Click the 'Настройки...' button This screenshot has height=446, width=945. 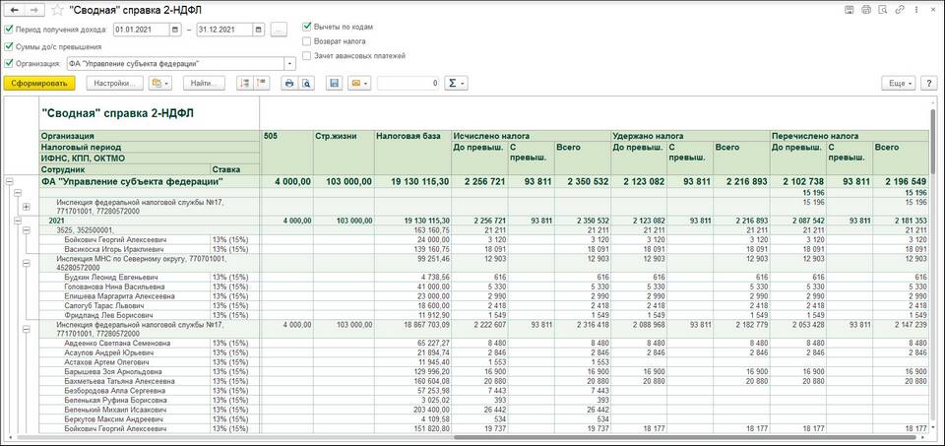pos(114,84)
